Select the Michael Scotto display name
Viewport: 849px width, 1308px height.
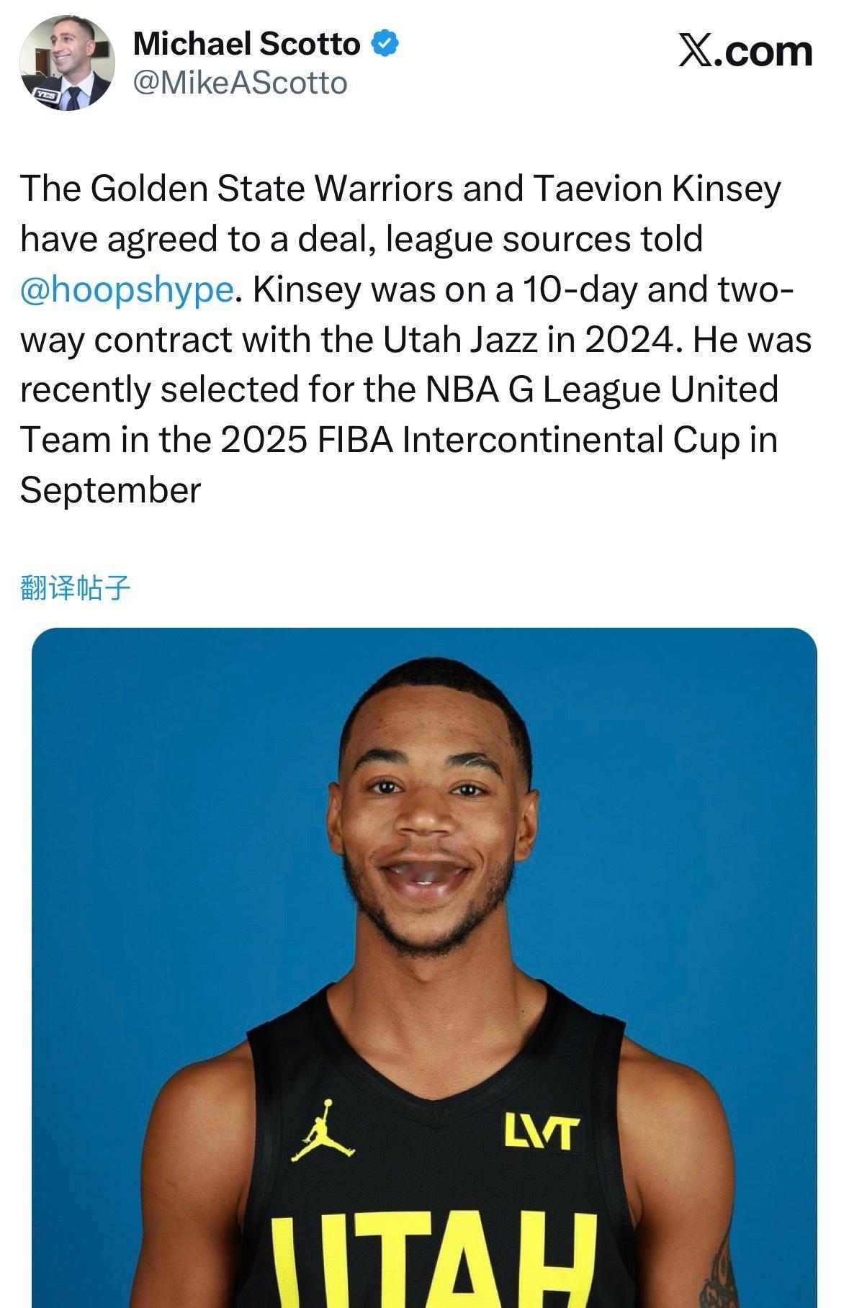(x=246, y=45)
